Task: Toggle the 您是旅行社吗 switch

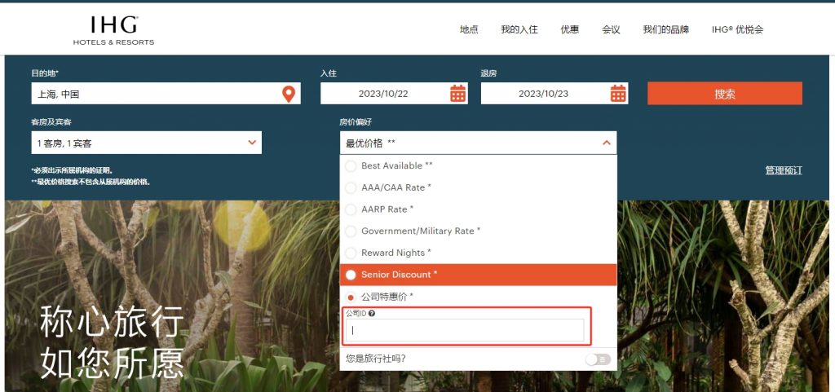Action: tap(598, 359)
